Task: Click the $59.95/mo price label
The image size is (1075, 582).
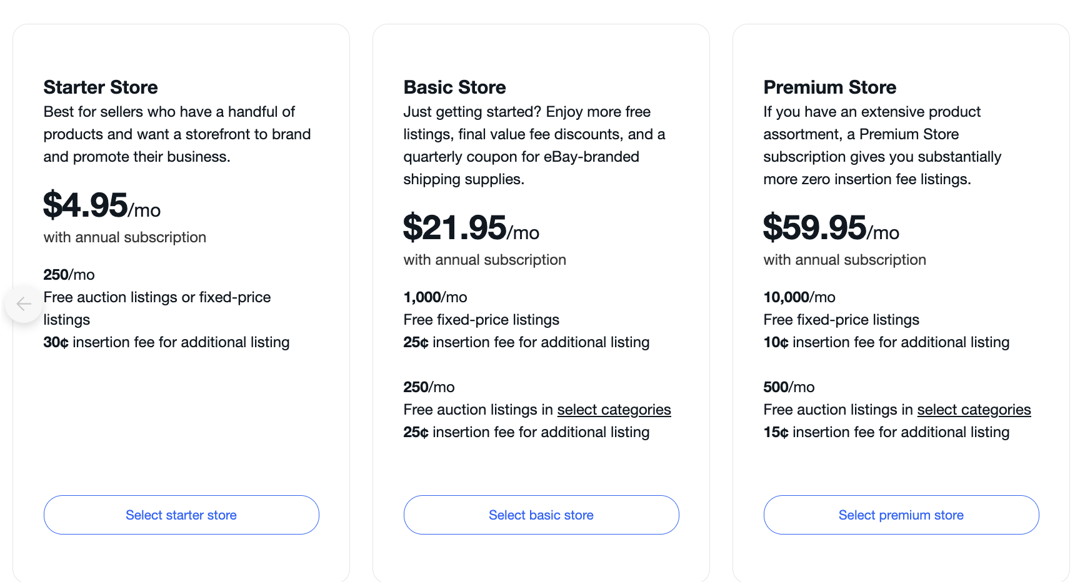Action: 831,230
